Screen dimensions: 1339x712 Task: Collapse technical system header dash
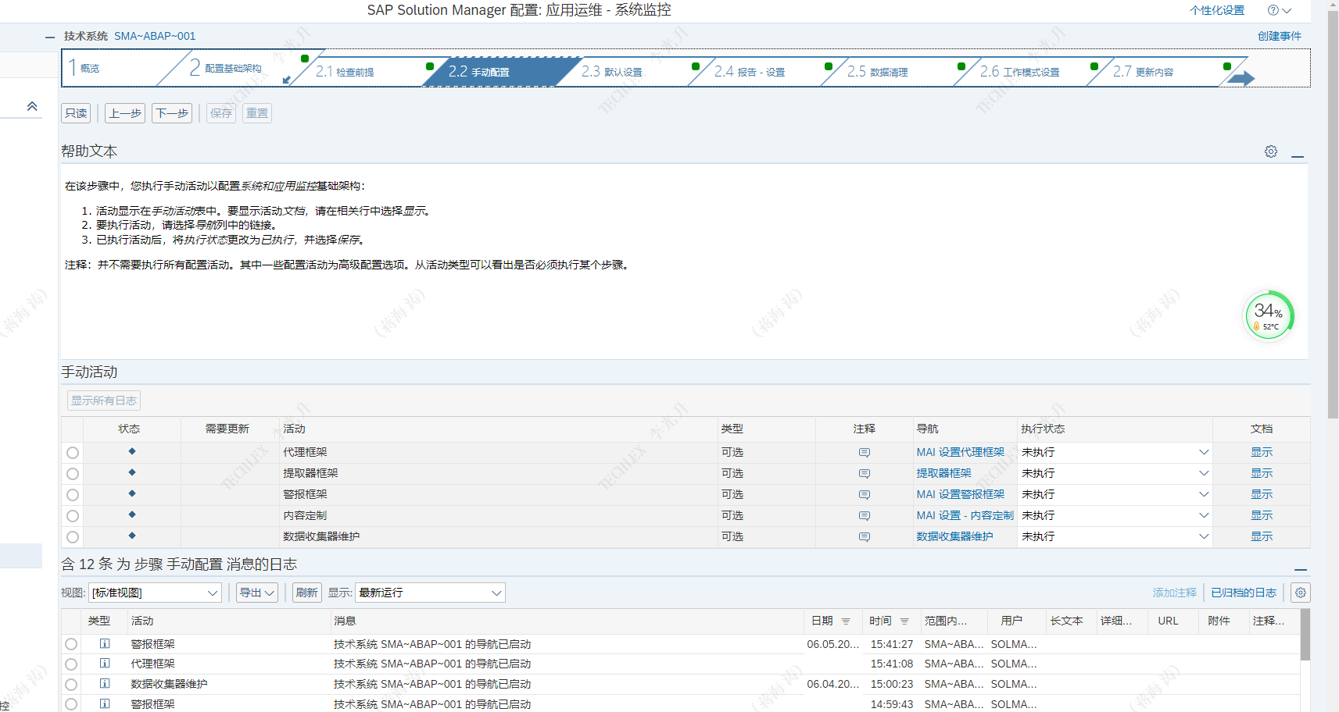coord(50,37)
